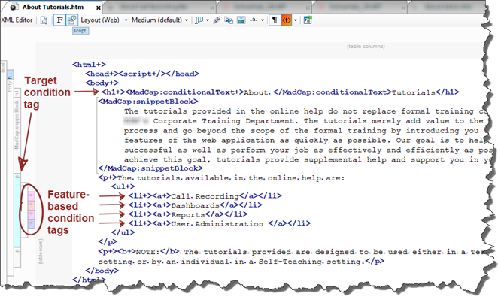Click the word Tutorials before </h1>

point(414,92)
